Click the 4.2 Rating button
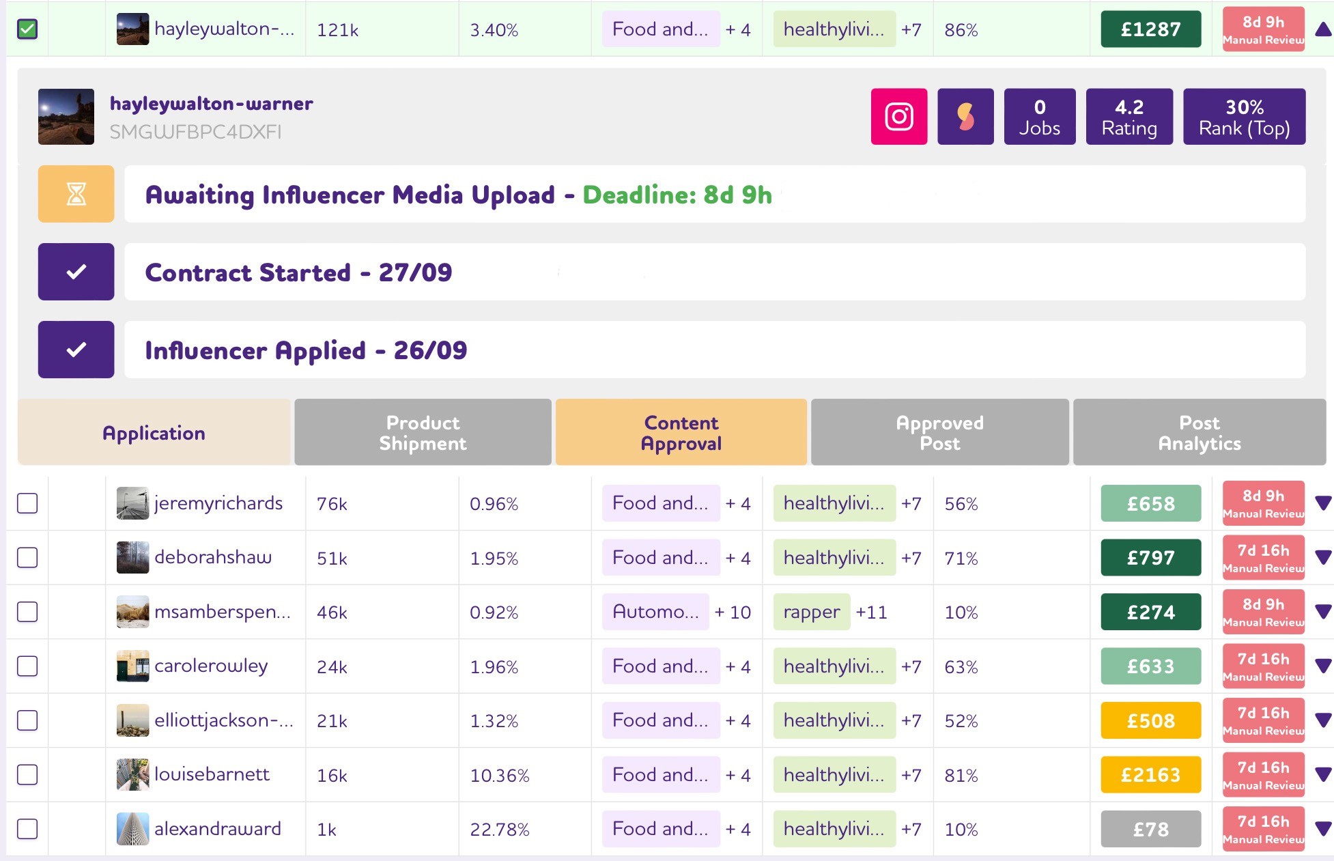Image resolution: width=1334 pixels, height=861 pixels. coord(1129,117)
